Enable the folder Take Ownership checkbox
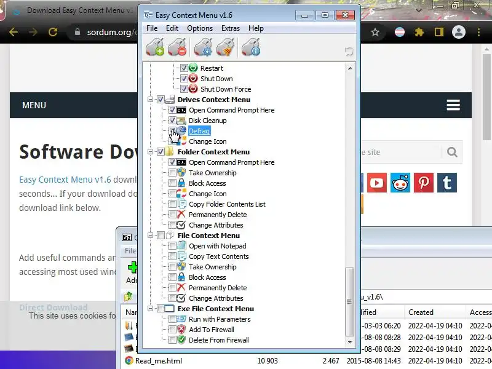Screen dimensions: 492x369 tap(172, 173)
